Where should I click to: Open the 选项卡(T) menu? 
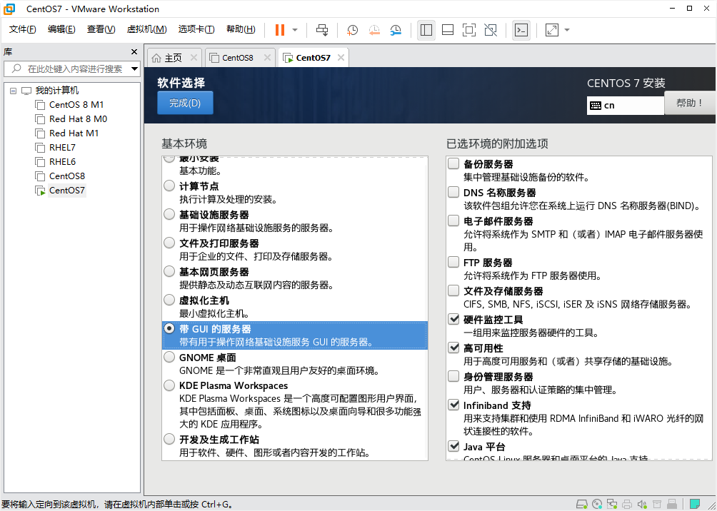[x=196, y=29]
